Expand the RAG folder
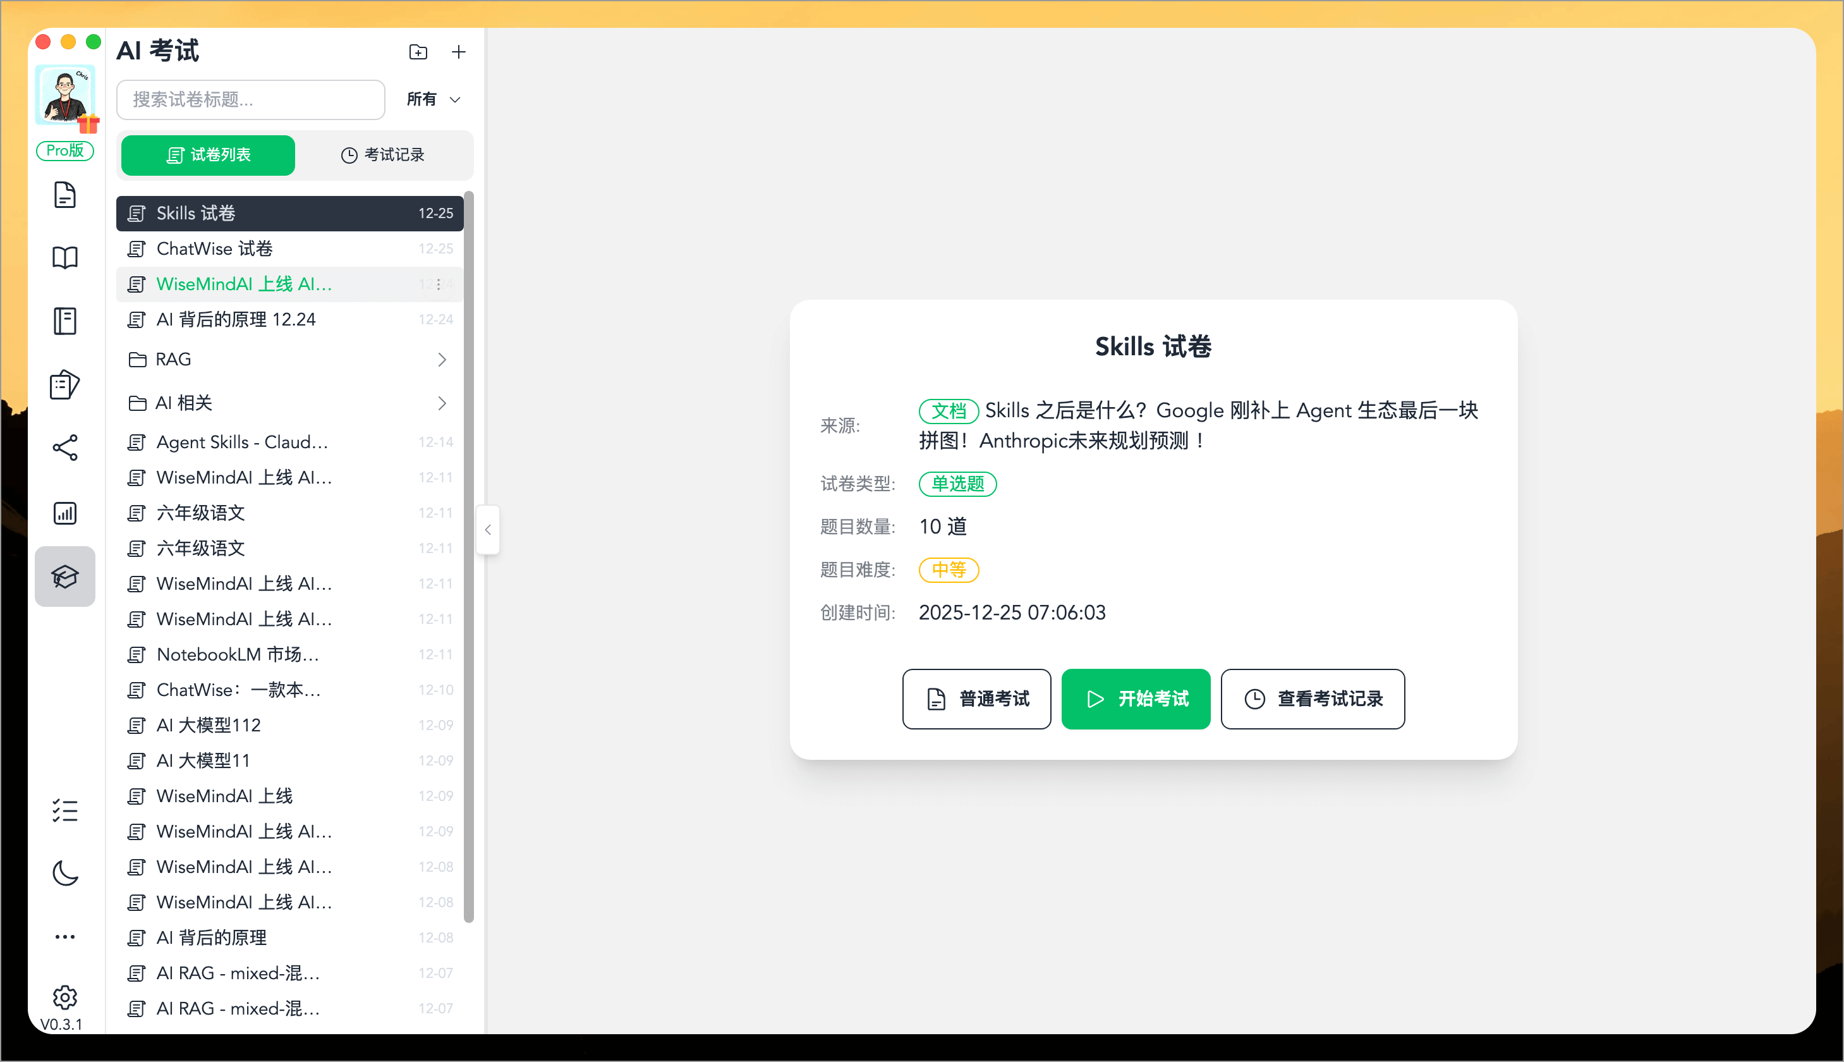 [x=442, y=359]
